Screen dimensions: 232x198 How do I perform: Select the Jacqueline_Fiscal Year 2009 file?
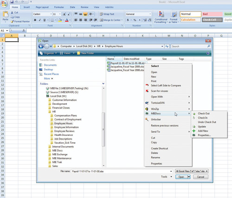126,67
